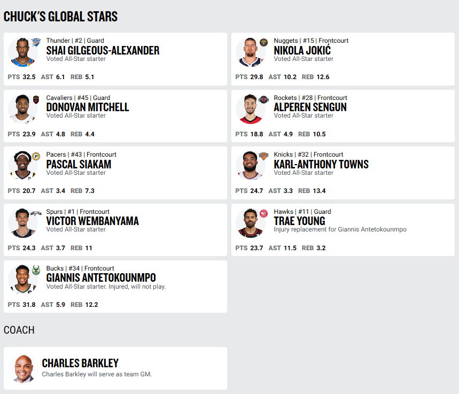Click Charles Barkley's coach photo
This screenshot has width=459, height=394.
[x=22, y=368]
